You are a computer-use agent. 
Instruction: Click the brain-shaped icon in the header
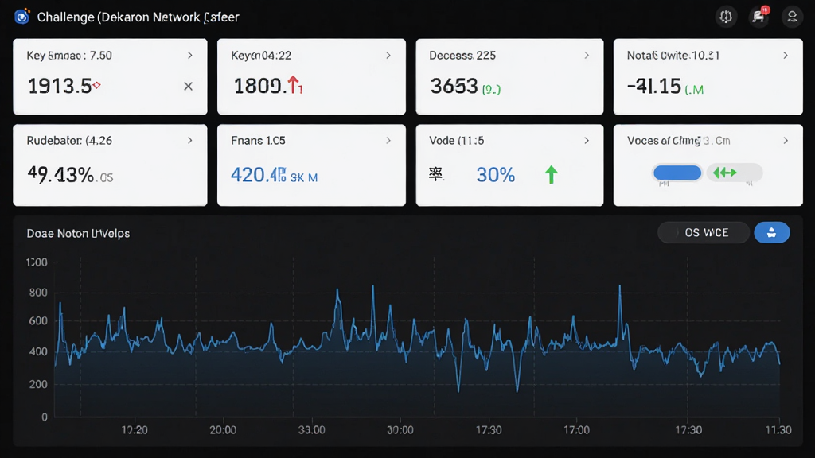pyautogui.click(x=726, y=17)
